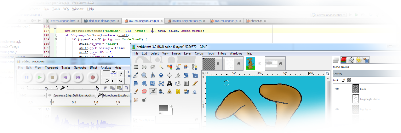Open Audacity's Effect menu
Viewport: 401px width, 133px height.
tap(93, 68)
